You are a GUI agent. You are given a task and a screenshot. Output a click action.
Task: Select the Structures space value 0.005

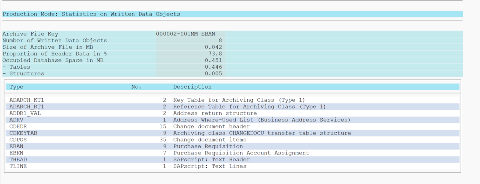[213, 73]
